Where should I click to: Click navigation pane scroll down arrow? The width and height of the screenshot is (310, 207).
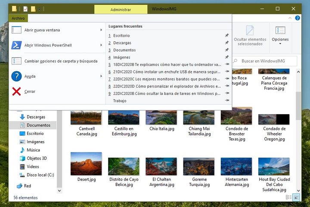coord(59,191)
